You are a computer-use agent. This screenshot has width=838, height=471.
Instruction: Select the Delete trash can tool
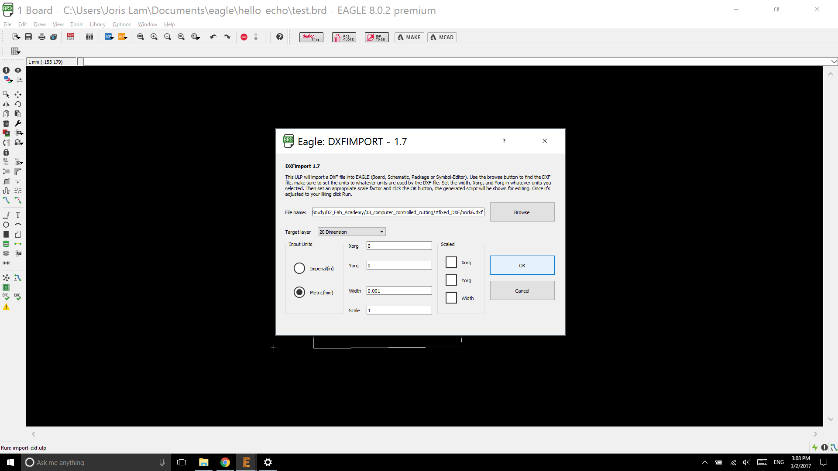[6, 123]
